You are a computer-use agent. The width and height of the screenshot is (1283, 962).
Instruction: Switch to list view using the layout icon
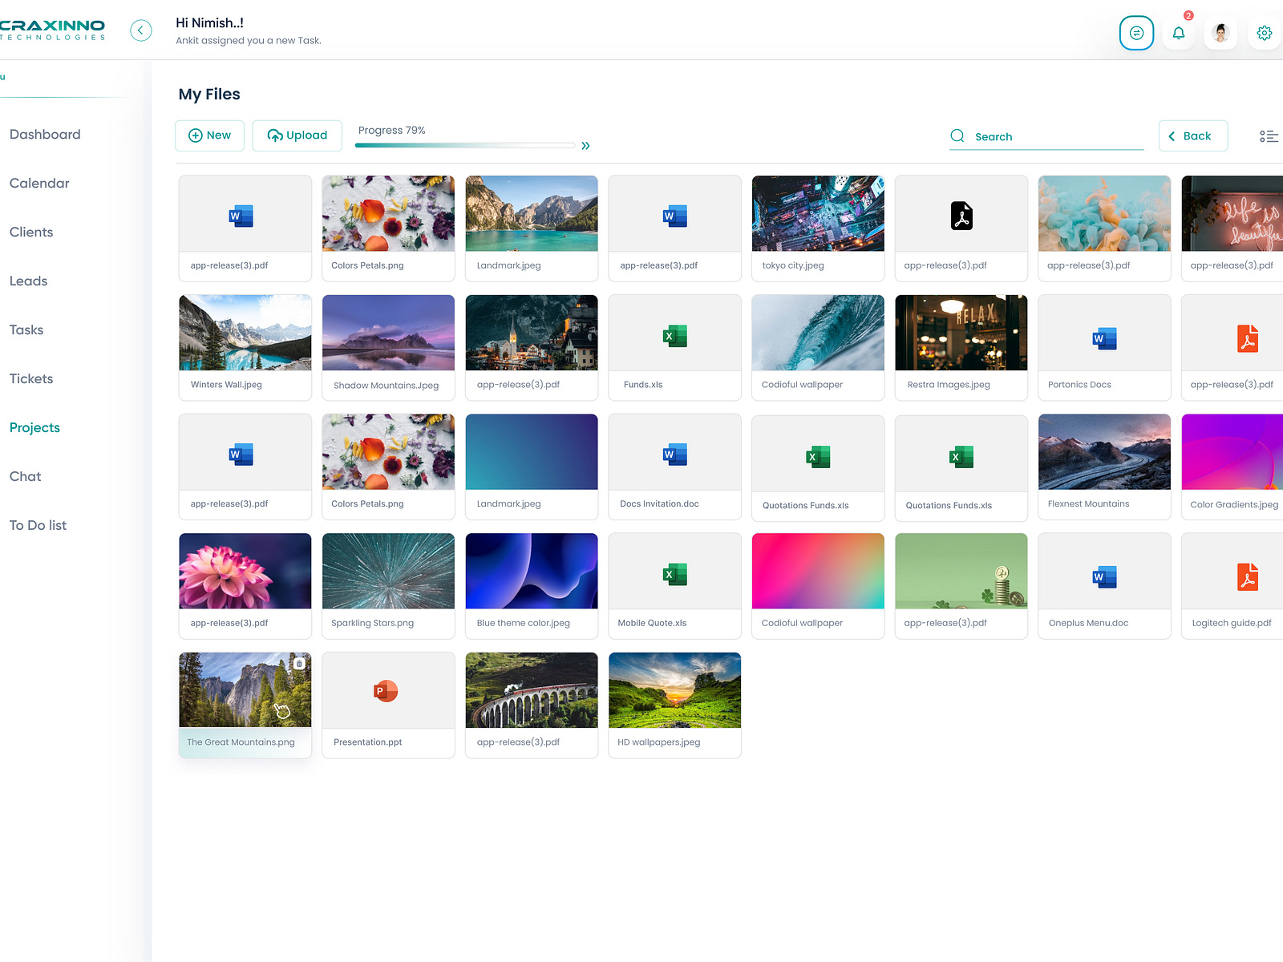point(1269,136)
